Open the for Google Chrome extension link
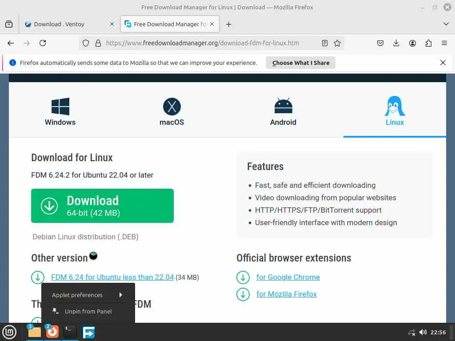 (x=288, y=277)
